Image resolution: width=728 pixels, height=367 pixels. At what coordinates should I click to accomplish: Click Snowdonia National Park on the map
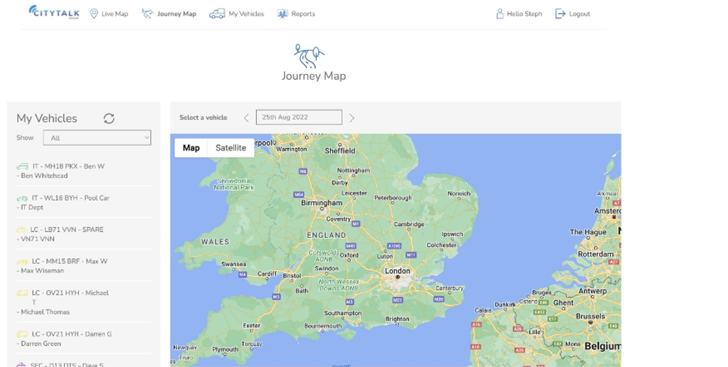click(234, 184)
